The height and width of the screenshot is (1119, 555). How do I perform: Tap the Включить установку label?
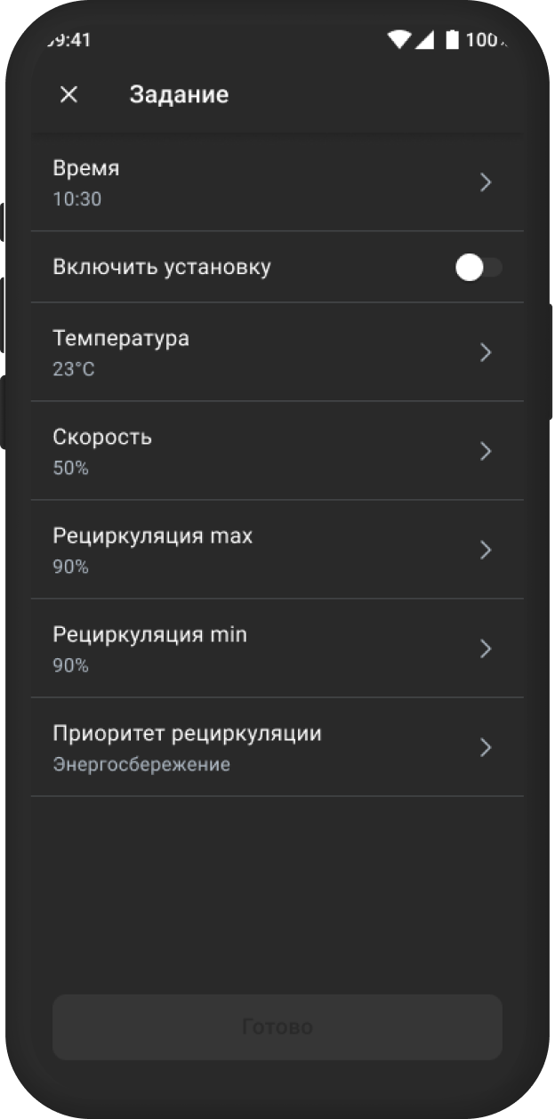pyautogui.click(x=162, y=267)
